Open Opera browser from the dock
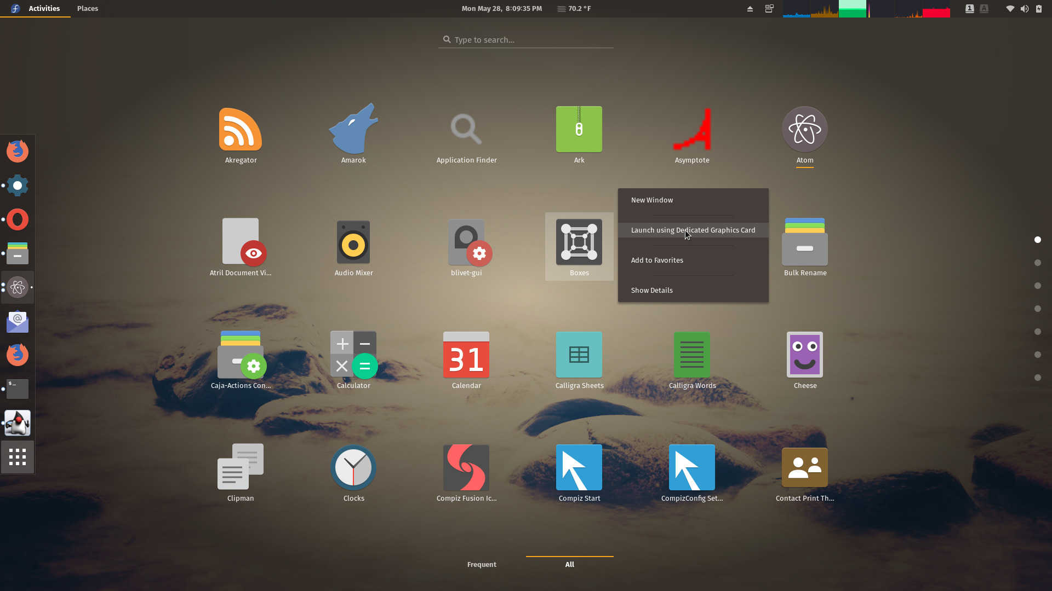The height and width of the screenshot is (591, 1052). point(18,219)
